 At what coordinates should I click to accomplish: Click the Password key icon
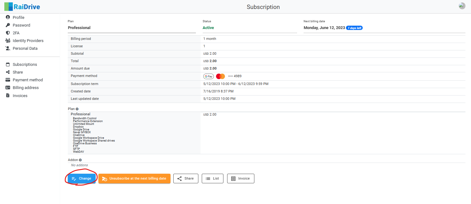pyautogui.click(x=8, y=25)
